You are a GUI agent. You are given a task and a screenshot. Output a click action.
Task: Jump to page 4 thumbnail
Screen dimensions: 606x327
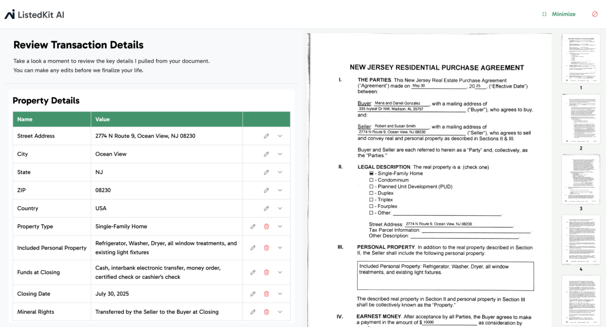580,240
